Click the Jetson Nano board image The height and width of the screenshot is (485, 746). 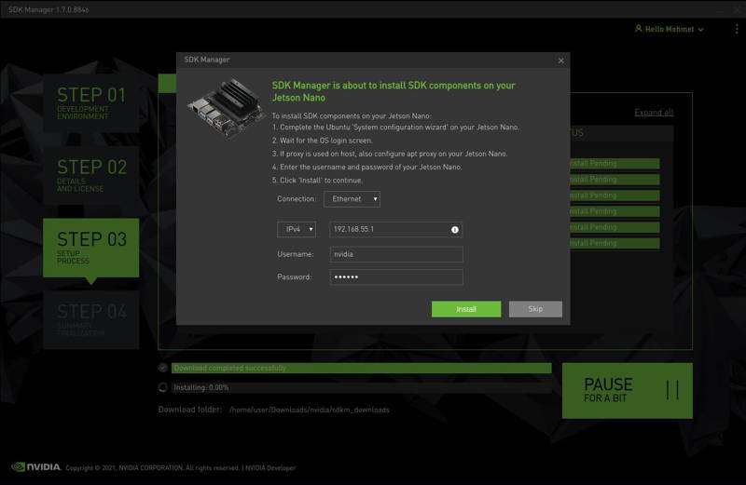(226, 108)
